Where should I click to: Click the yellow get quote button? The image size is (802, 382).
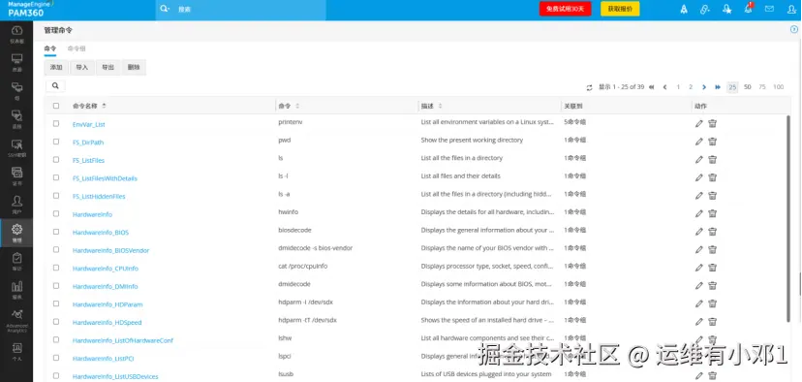[x=620, y=10]
